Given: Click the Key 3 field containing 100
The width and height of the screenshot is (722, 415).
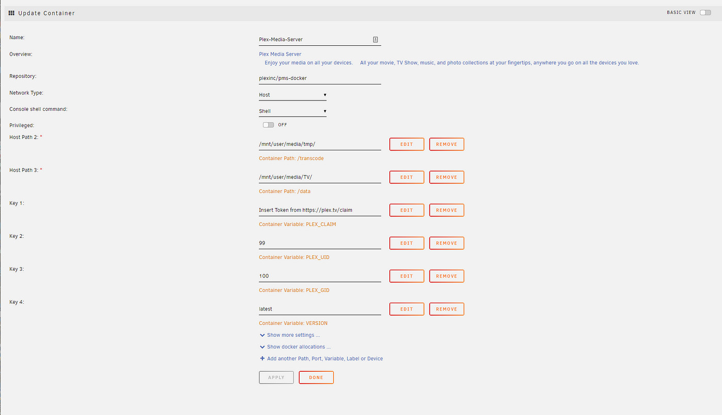Looking at the screenshot, I should [320, 276].
